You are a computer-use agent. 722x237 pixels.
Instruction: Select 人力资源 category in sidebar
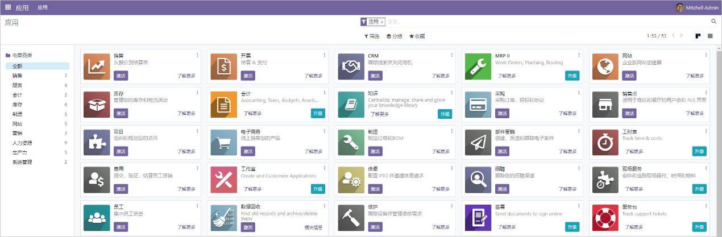tap(22, 143)
